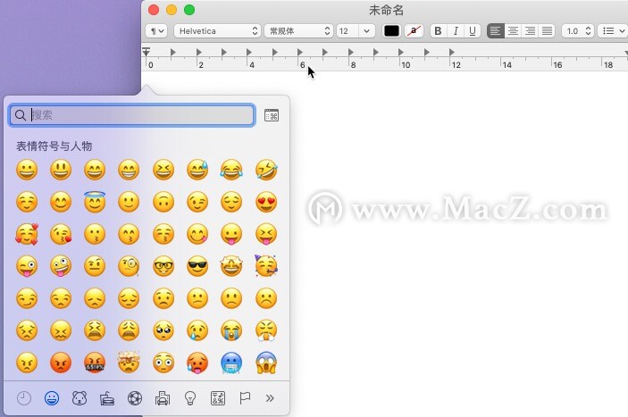This screenshot has height=417, width=628.
Task: Adjust the 1.0 line spacing stepper
Action: 588,31
